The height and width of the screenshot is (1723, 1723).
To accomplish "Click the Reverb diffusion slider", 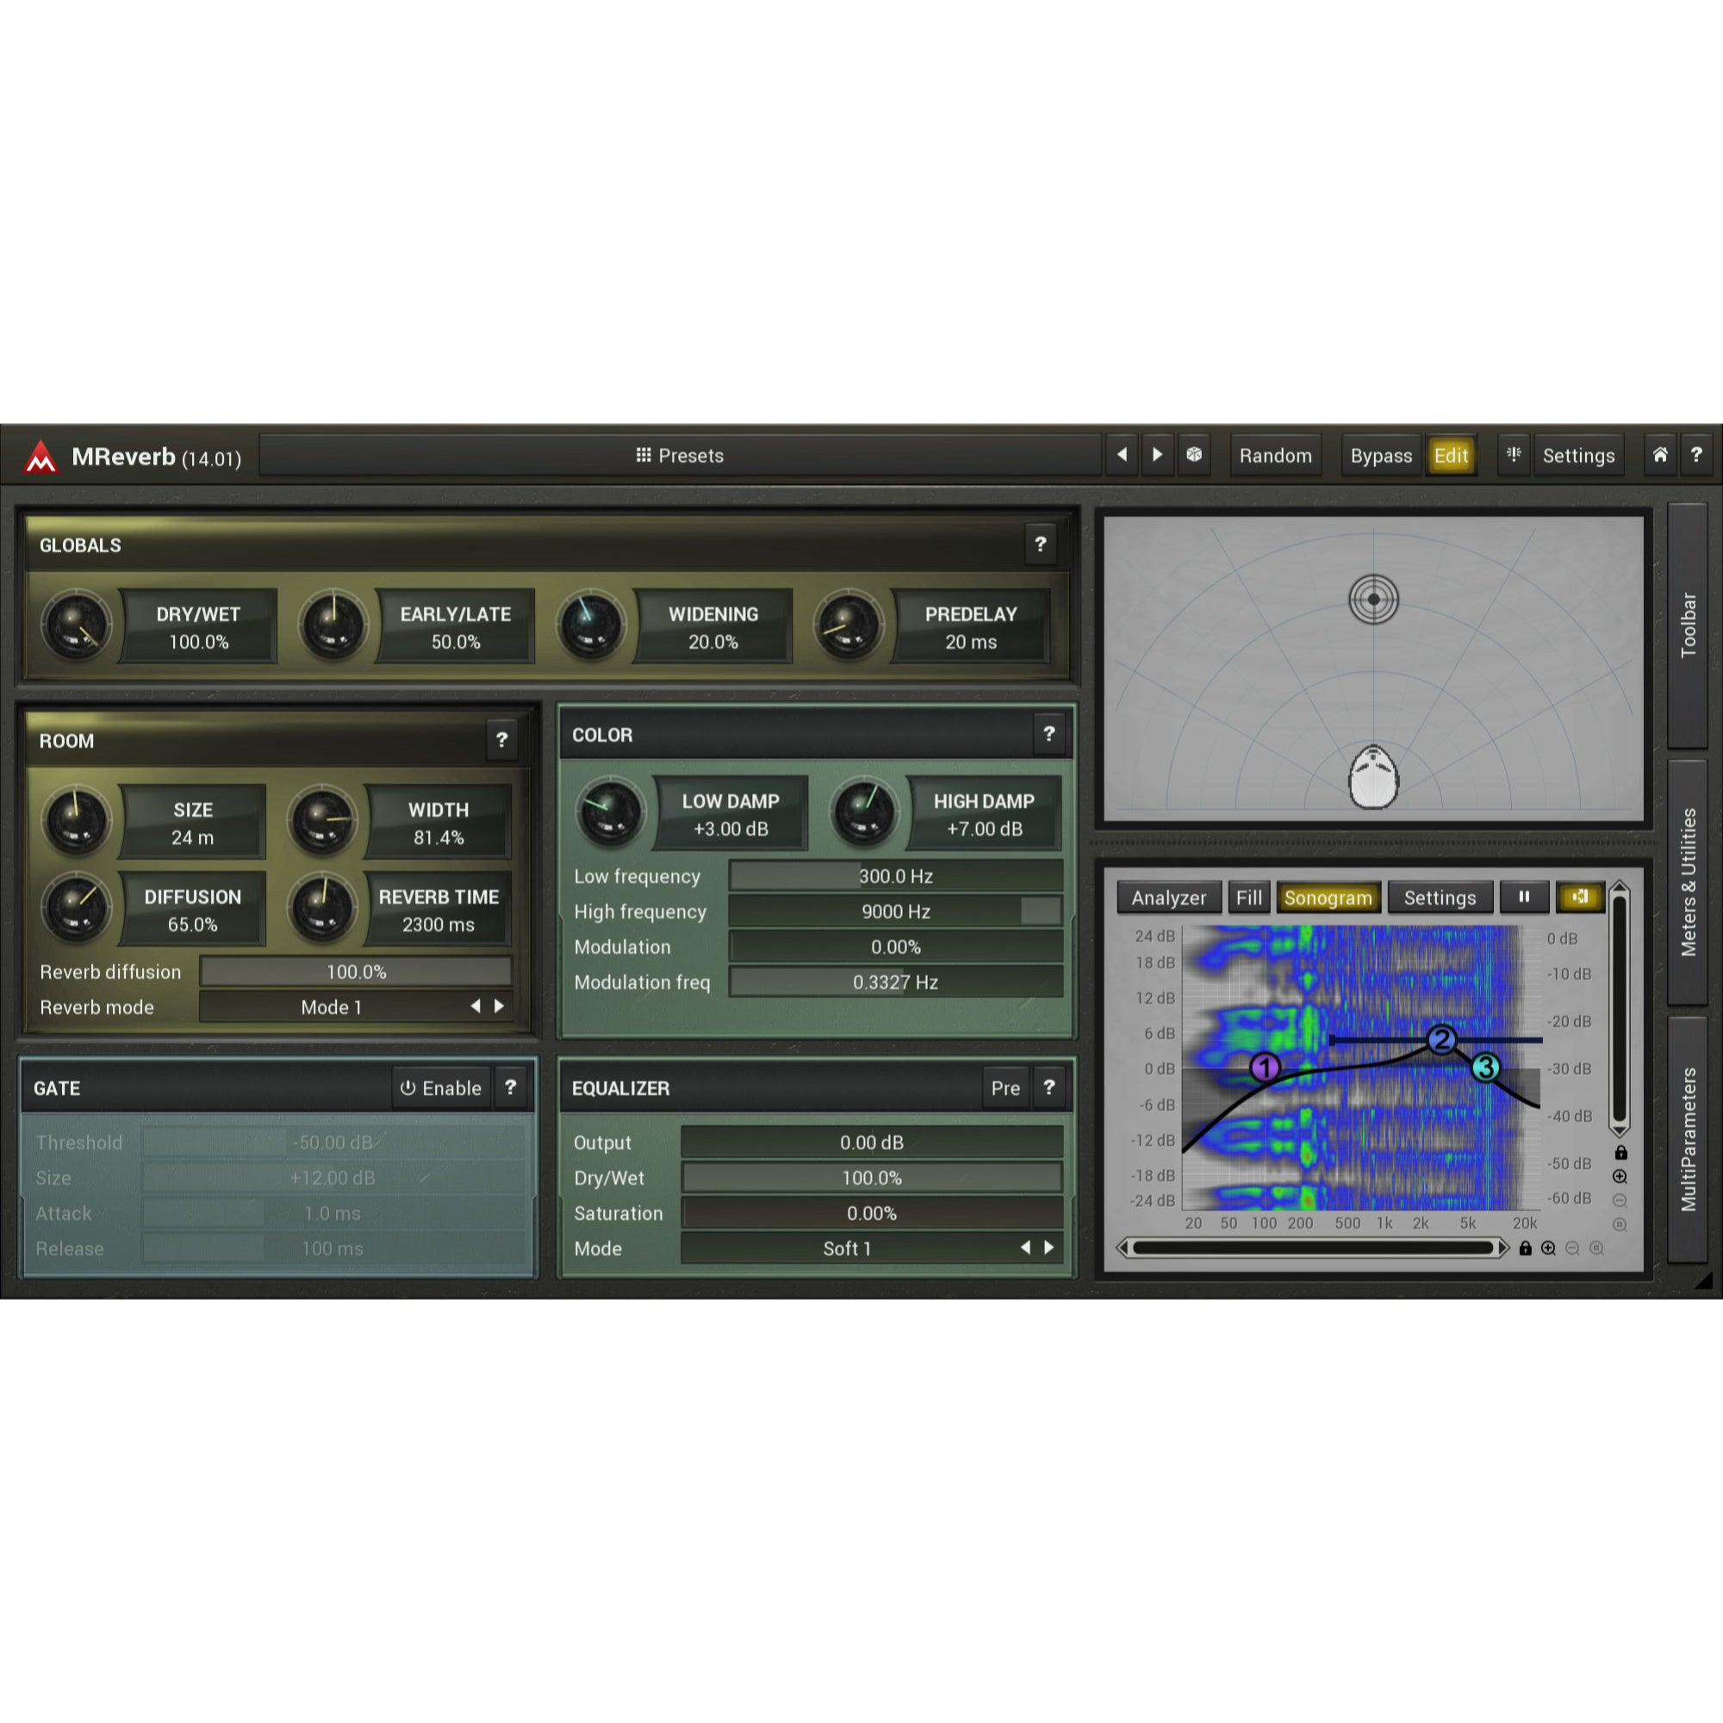I will (x=356, y=971).
